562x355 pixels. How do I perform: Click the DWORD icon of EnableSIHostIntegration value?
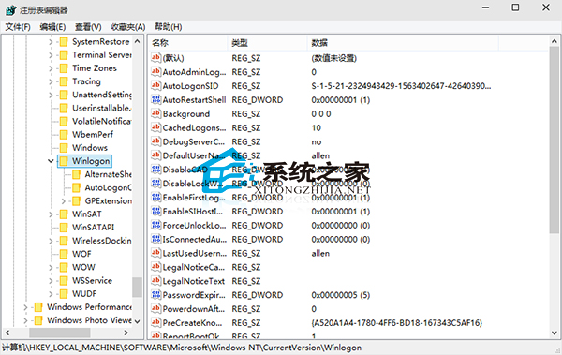155,212
